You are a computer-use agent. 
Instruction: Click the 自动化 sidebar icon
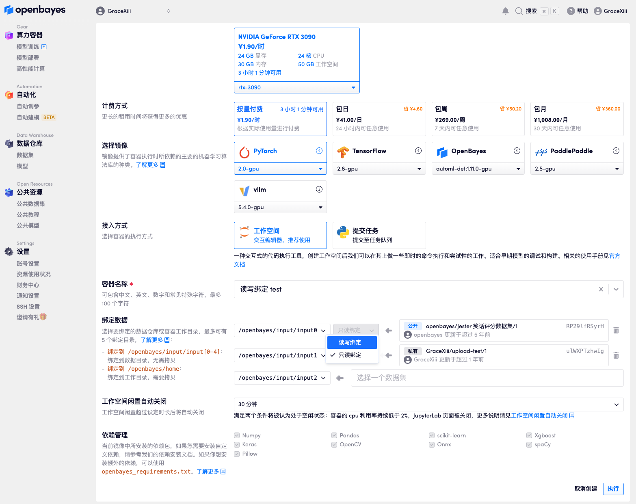[x=9, y=95]
